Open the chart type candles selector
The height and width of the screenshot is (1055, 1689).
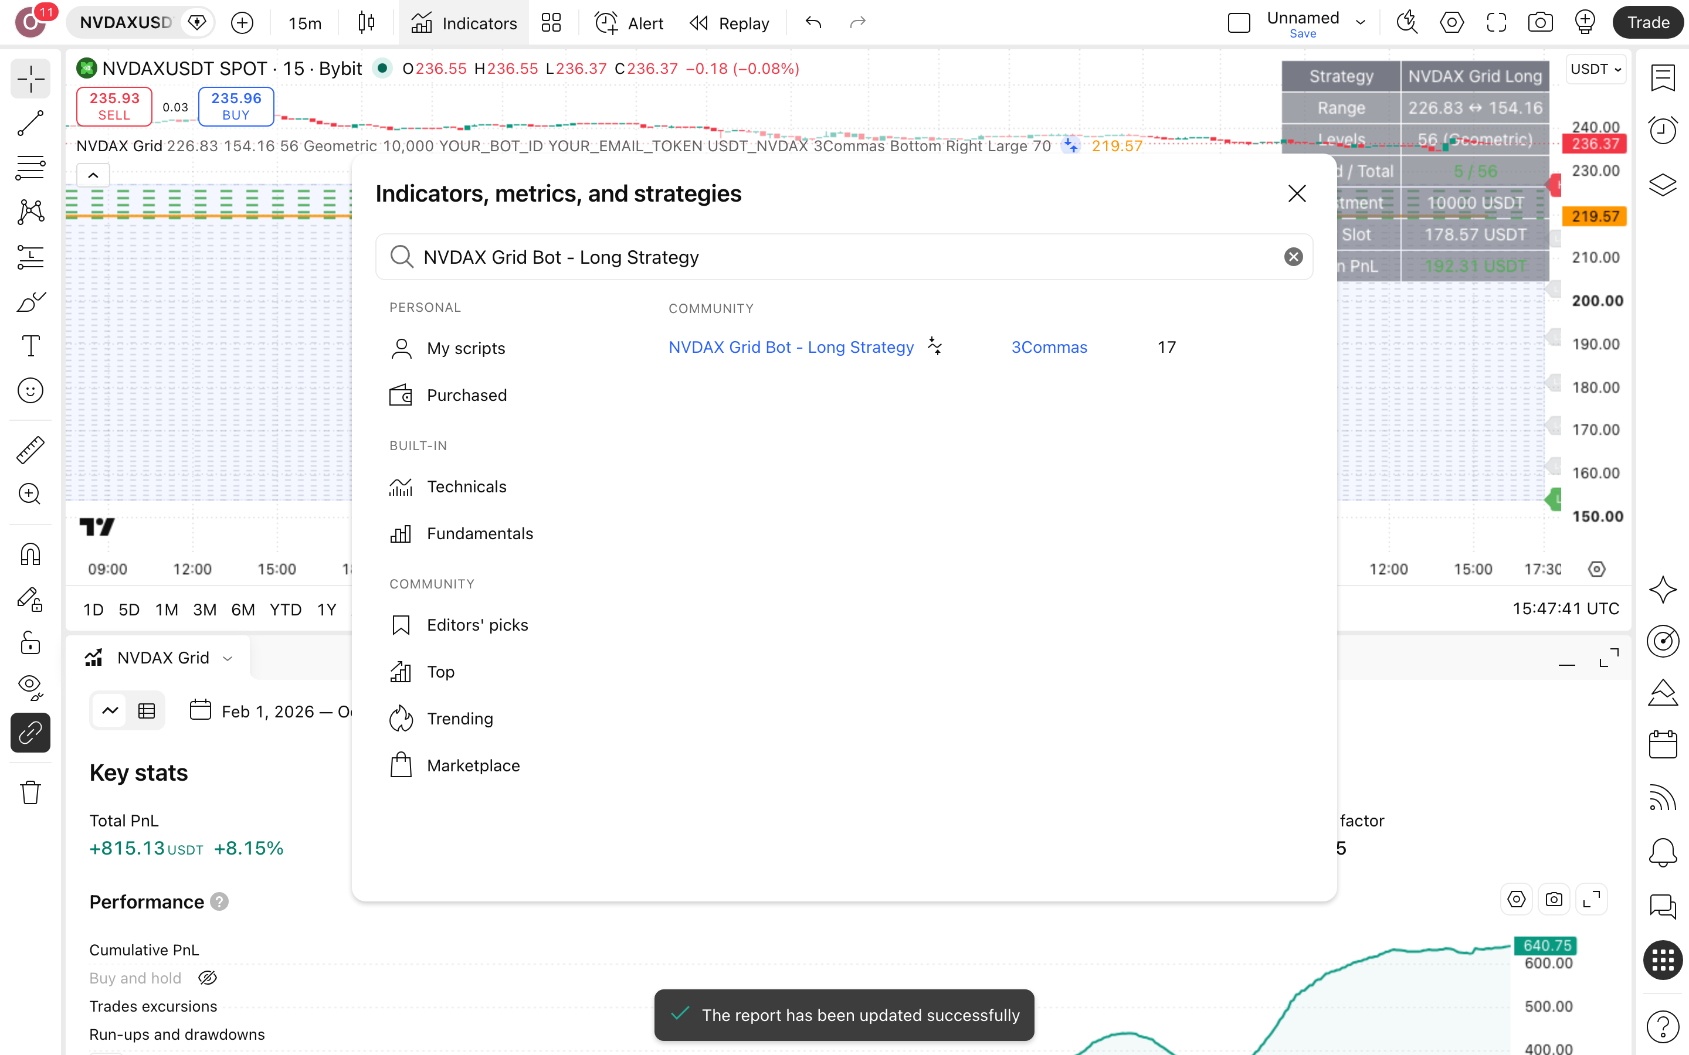367,23
